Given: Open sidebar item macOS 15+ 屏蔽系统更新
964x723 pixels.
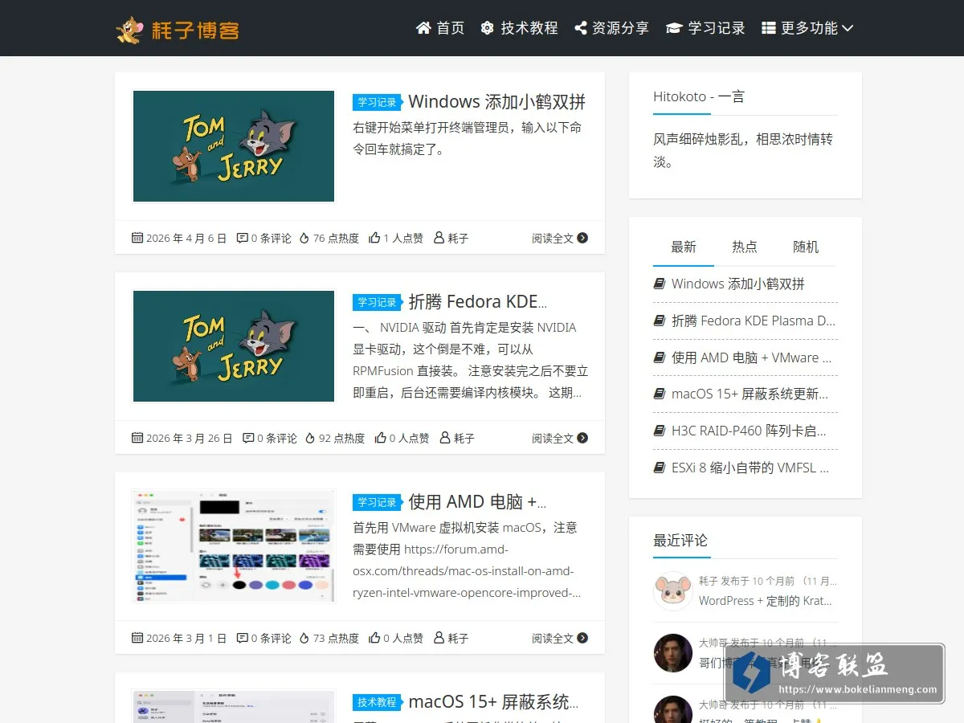Looking at the screenshot, I should pos(750,394).
